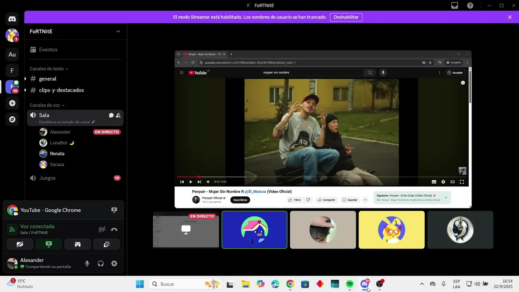The image size is (519, 292).
Task: Click the Add a Server plus icon
Action: click(x=12, y=103)
